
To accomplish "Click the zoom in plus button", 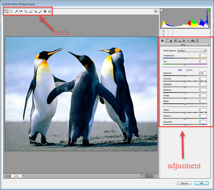I will [9, 176].
